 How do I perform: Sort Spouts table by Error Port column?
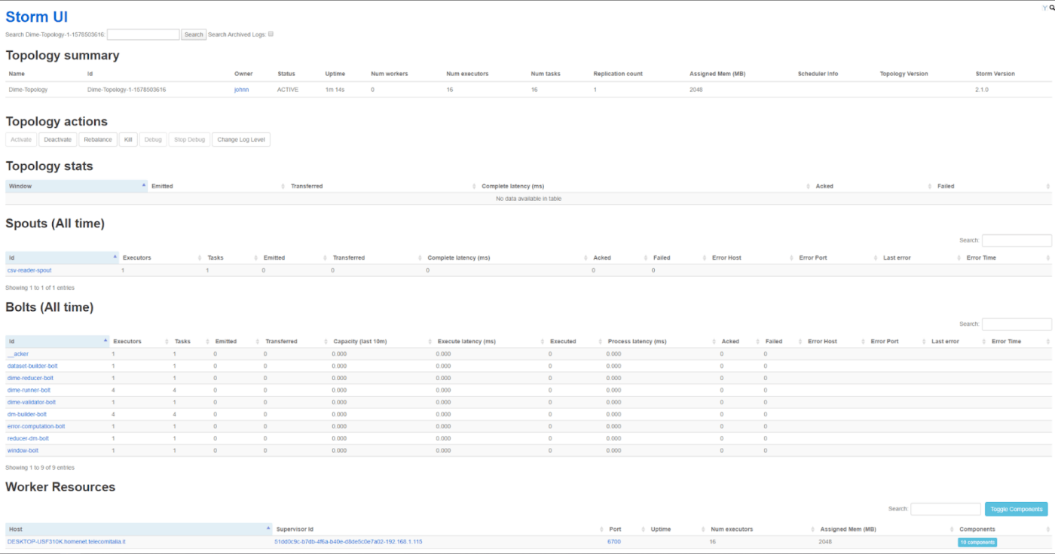coord(837,257)
